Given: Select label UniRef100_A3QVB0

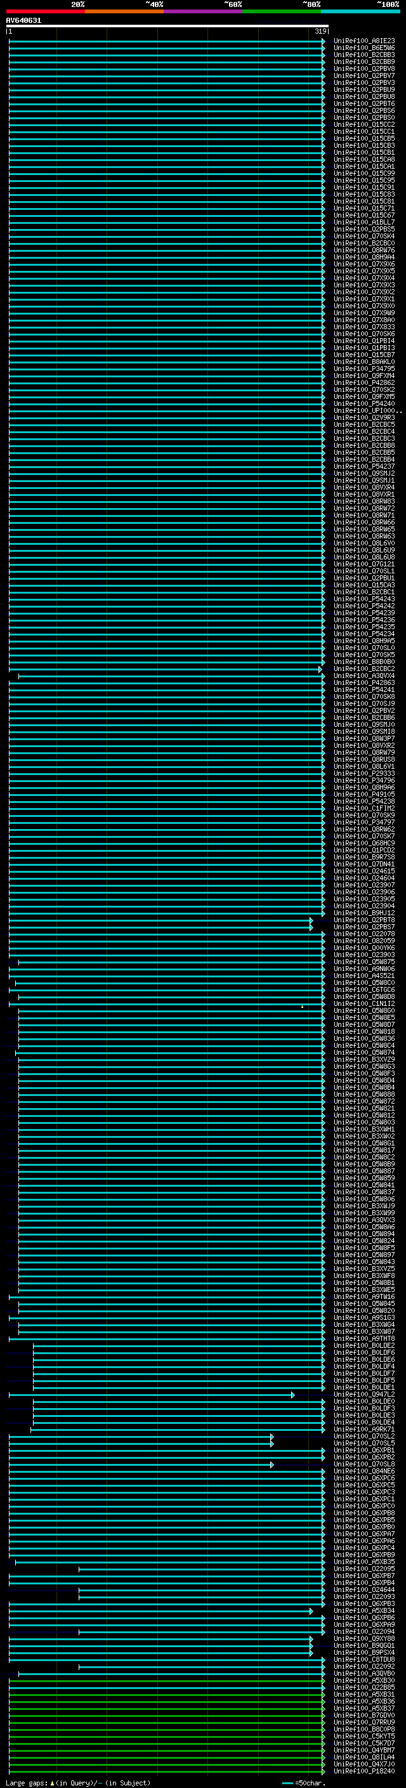Looking at the screenshot, I should 363,1673.
